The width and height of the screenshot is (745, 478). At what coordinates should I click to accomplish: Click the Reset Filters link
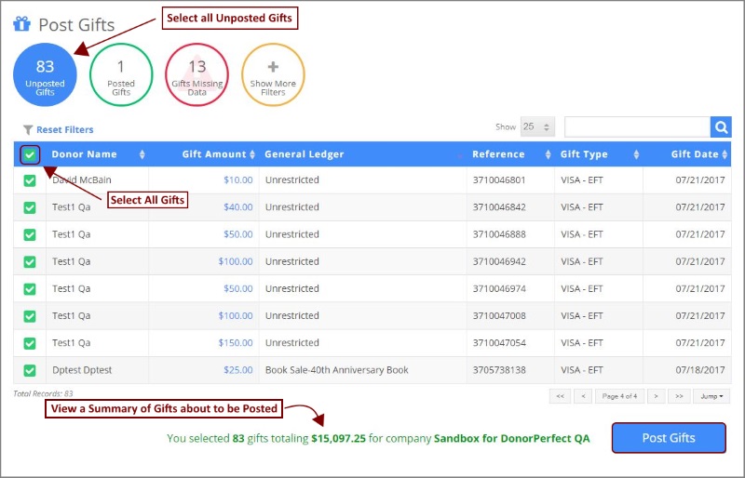coord(64,129)
